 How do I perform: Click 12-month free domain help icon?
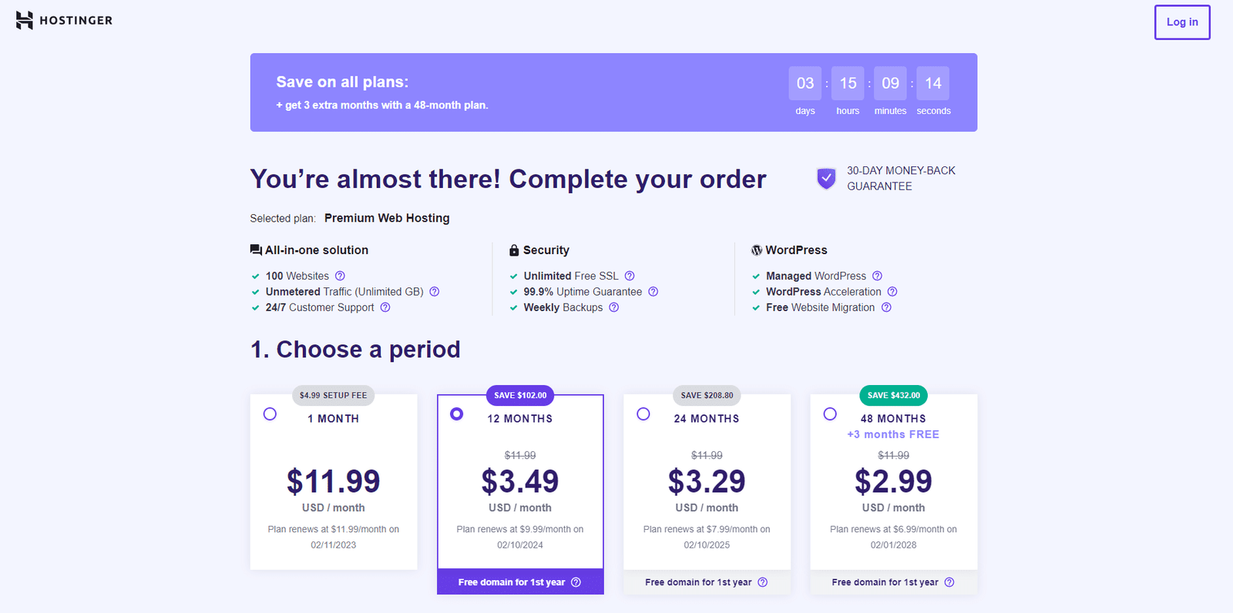pyautogui.click(x=576, y=582)
